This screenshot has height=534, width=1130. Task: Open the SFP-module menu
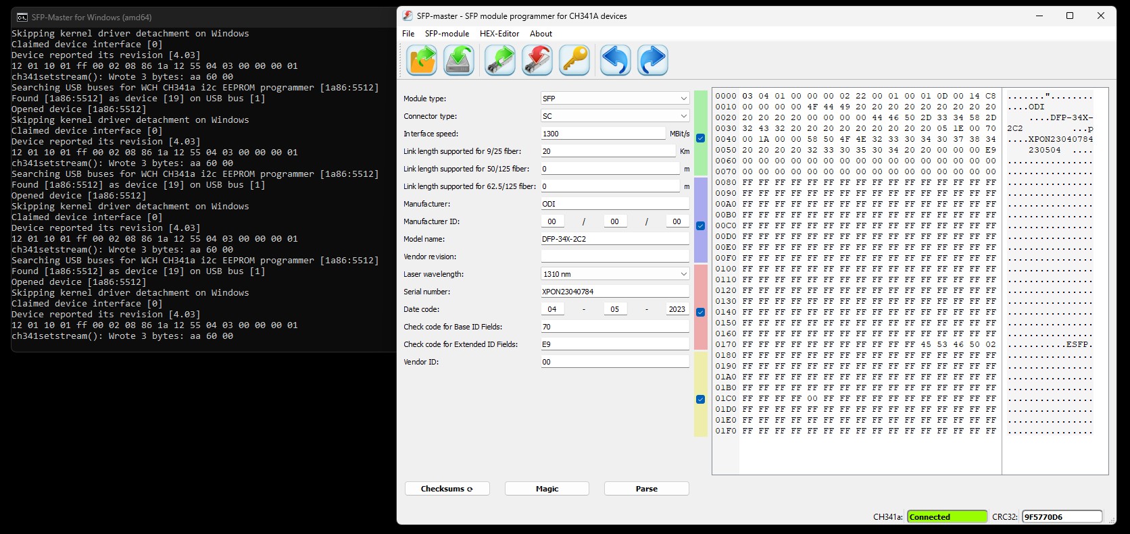point(447,34)
